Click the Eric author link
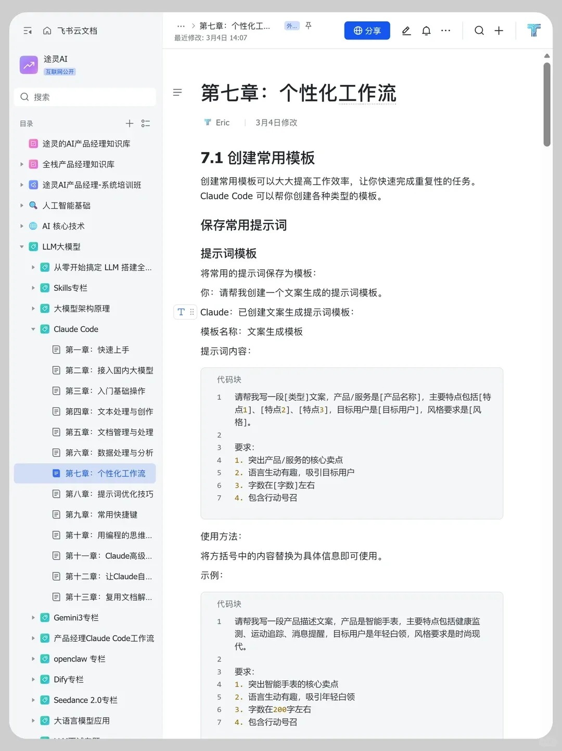 coord(223,122)
